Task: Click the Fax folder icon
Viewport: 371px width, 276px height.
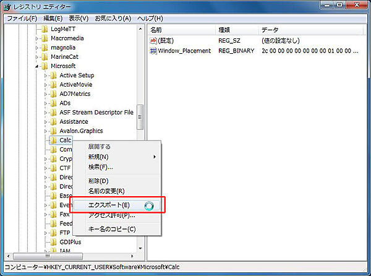Action: (53, 215)
